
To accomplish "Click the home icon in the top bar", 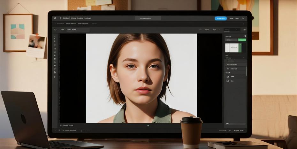I will pos(55,18).
